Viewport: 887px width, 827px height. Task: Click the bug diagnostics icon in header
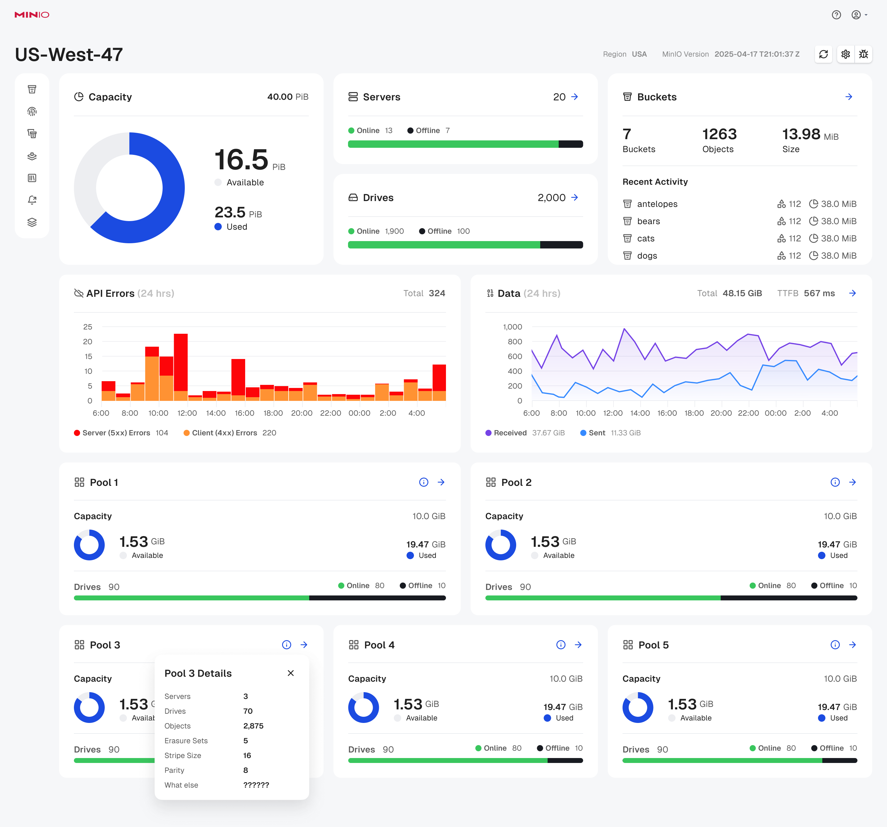(863, 54)
